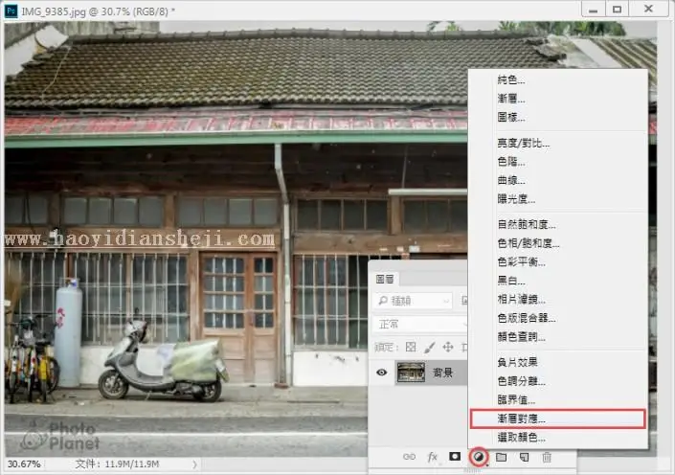Click the 30.67% zoom field
This screenshot has height=475, width=675.
24,464
